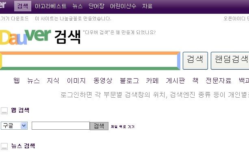This screenshot has width=249, height=152.
Task: Click the large 검색 button
Action: tap(195, 61)
